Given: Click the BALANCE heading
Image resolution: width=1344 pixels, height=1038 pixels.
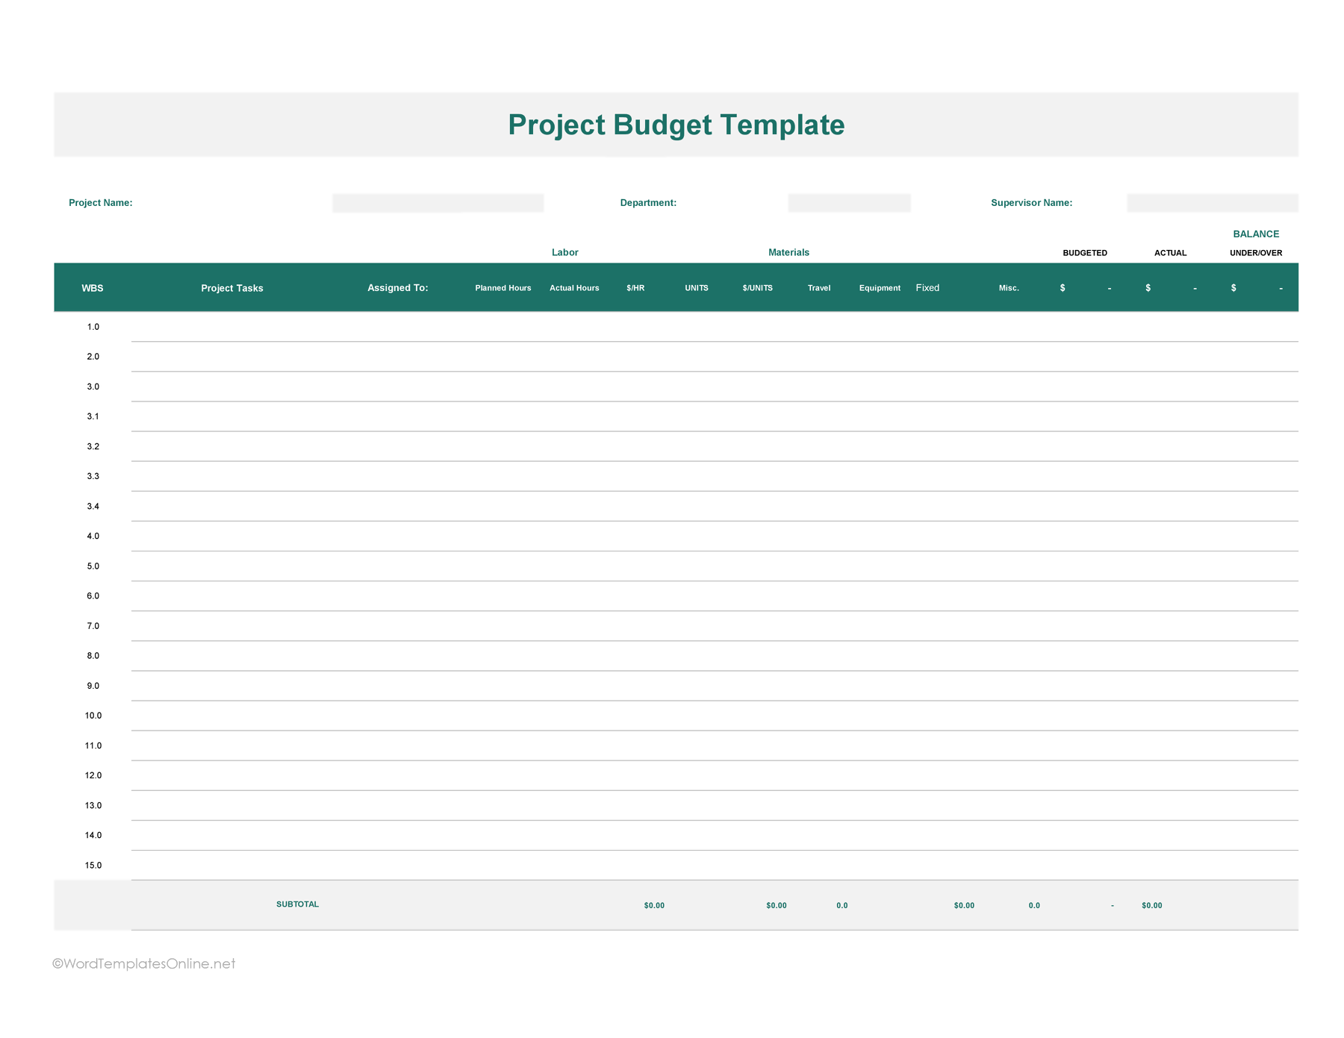Looking at the screenshot, I should (x=1256, y=234).
